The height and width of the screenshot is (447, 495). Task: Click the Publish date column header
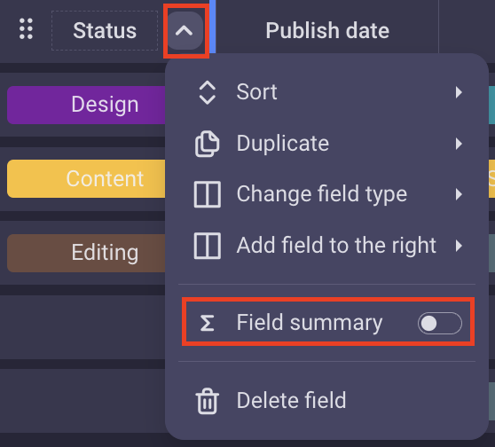327,31
